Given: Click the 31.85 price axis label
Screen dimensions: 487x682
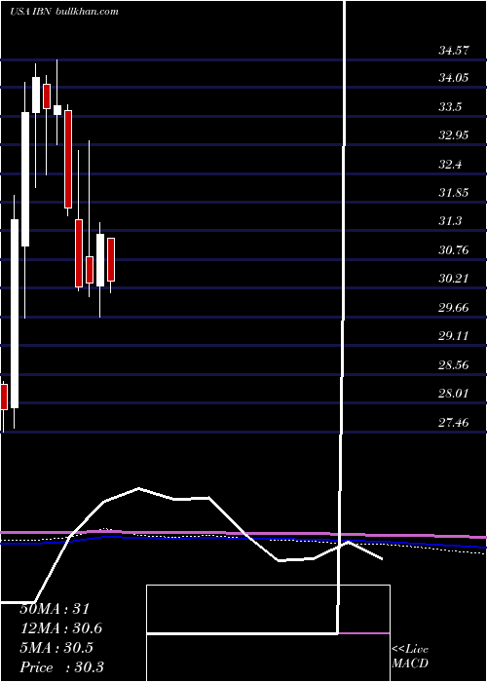Looking at the screenshot, I should pos(454,193).
